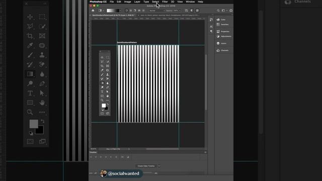
Task: Open dropdown arrow beside Create Video Timeline
Action: pos(159,166)
